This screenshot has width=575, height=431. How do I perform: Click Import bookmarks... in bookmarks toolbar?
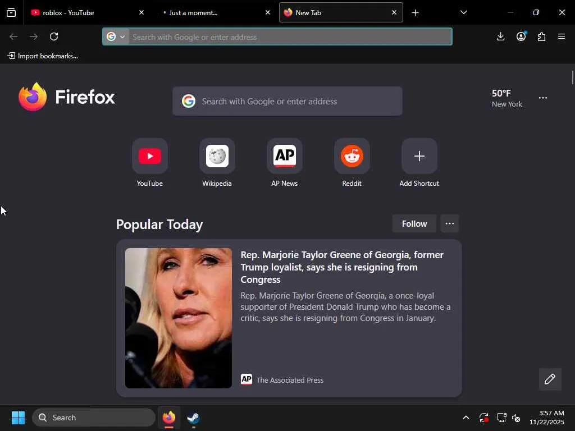(x=43, y=56)
